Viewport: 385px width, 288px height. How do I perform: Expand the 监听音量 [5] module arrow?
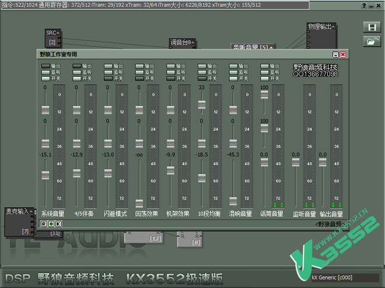pyautogui.click(x=271, y=47)
